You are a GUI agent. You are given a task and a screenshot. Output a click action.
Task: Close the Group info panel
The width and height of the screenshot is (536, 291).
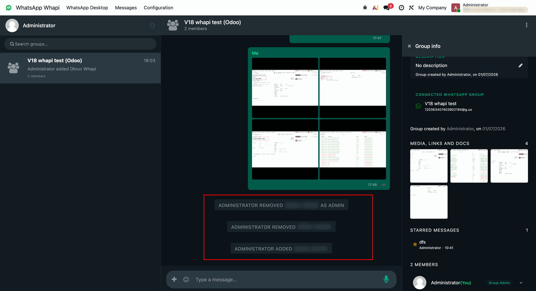(x=409, y=46)
